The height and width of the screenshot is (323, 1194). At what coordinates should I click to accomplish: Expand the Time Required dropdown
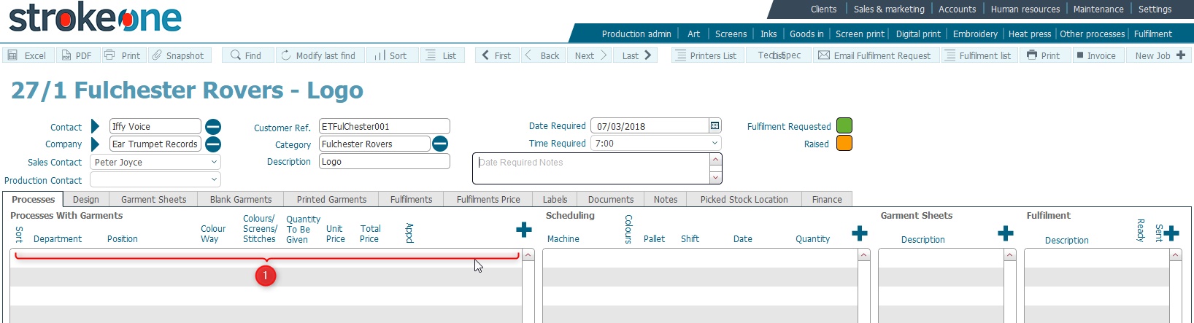point(715,144)
